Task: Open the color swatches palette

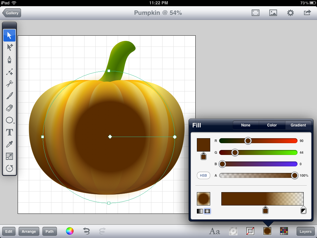Action: [284, 231]
